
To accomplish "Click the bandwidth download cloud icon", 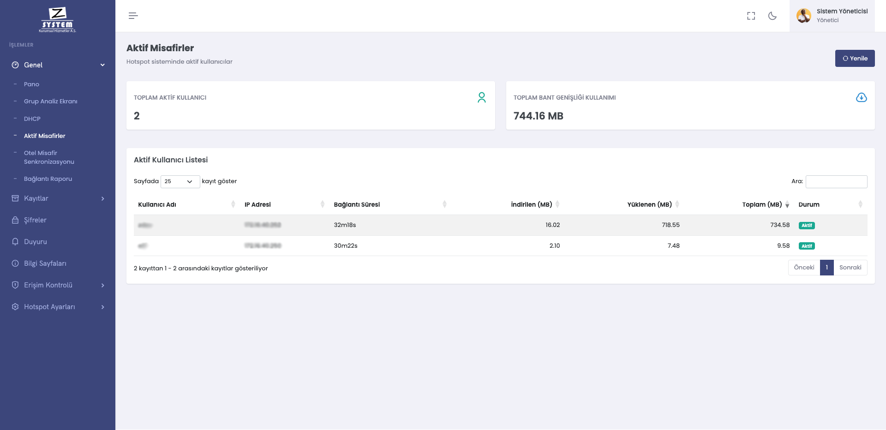I will (x=861, y=97).
